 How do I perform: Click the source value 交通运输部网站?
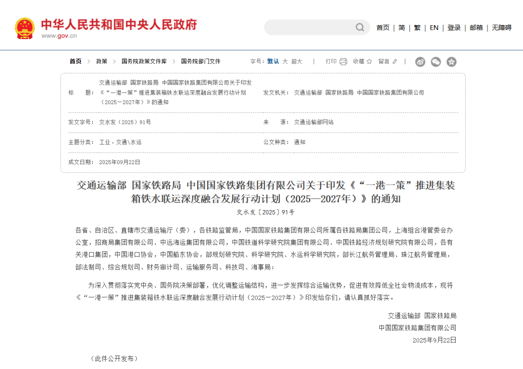coord(313,122)
